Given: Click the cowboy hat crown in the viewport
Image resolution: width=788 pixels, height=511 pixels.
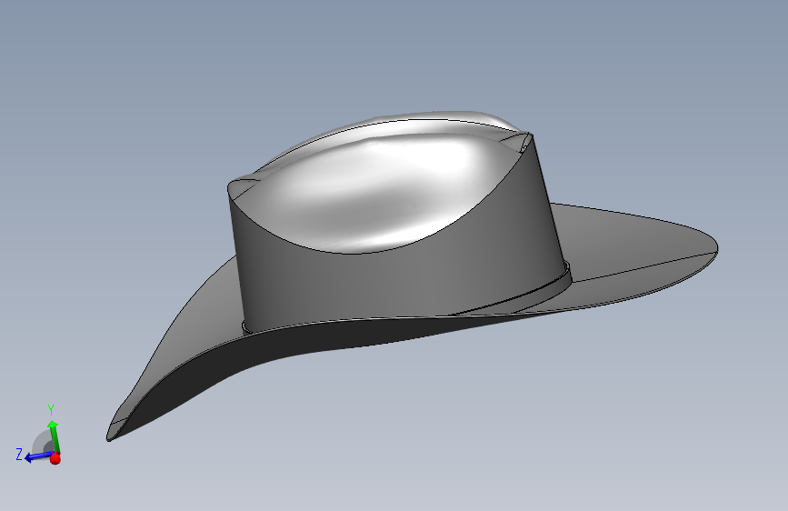Looking at the screenshot, I should (397, 221).
